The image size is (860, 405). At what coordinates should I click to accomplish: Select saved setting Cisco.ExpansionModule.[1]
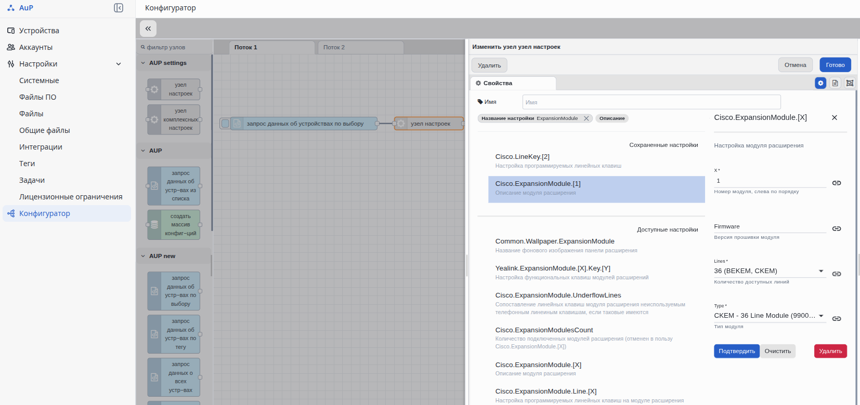coord(596,189)
